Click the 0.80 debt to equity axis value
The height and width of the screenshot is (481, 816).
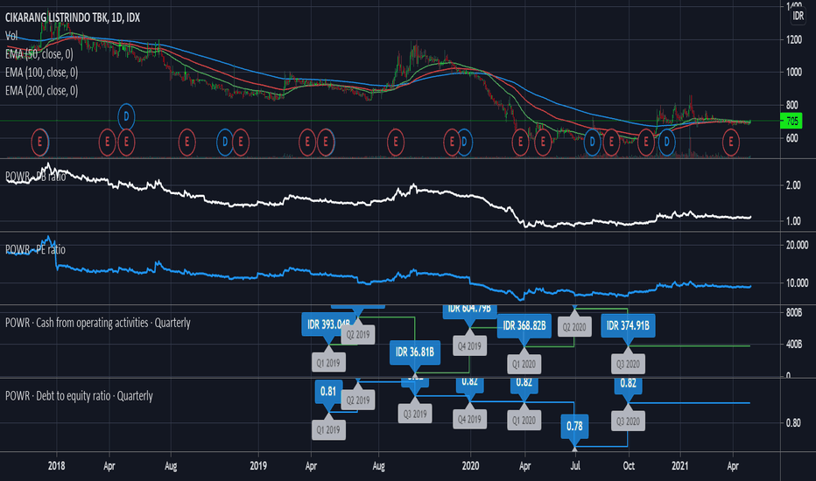793,423
